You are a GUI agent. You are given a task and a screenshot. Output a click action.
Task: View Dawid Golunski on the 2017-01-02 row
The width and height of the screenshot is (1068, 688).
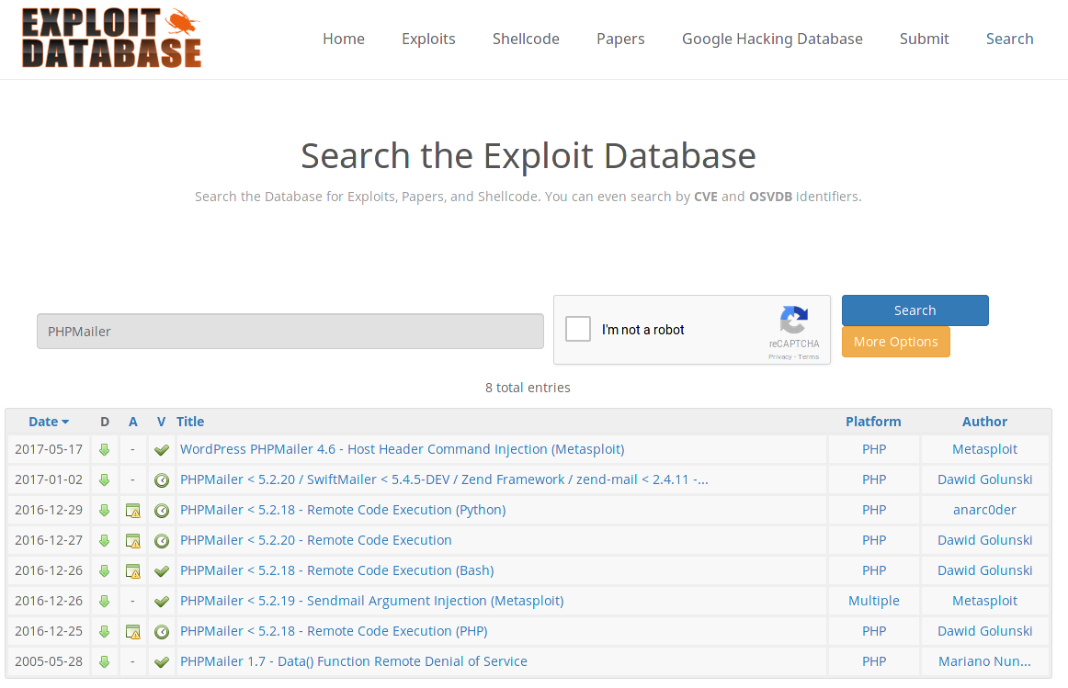coord(984,479)
